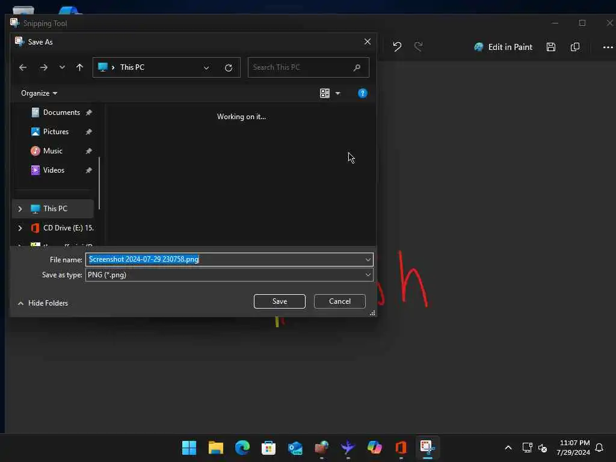Click the navigation pane scrollbar
This screenshot has height=462, width=616.
[99, 183]
